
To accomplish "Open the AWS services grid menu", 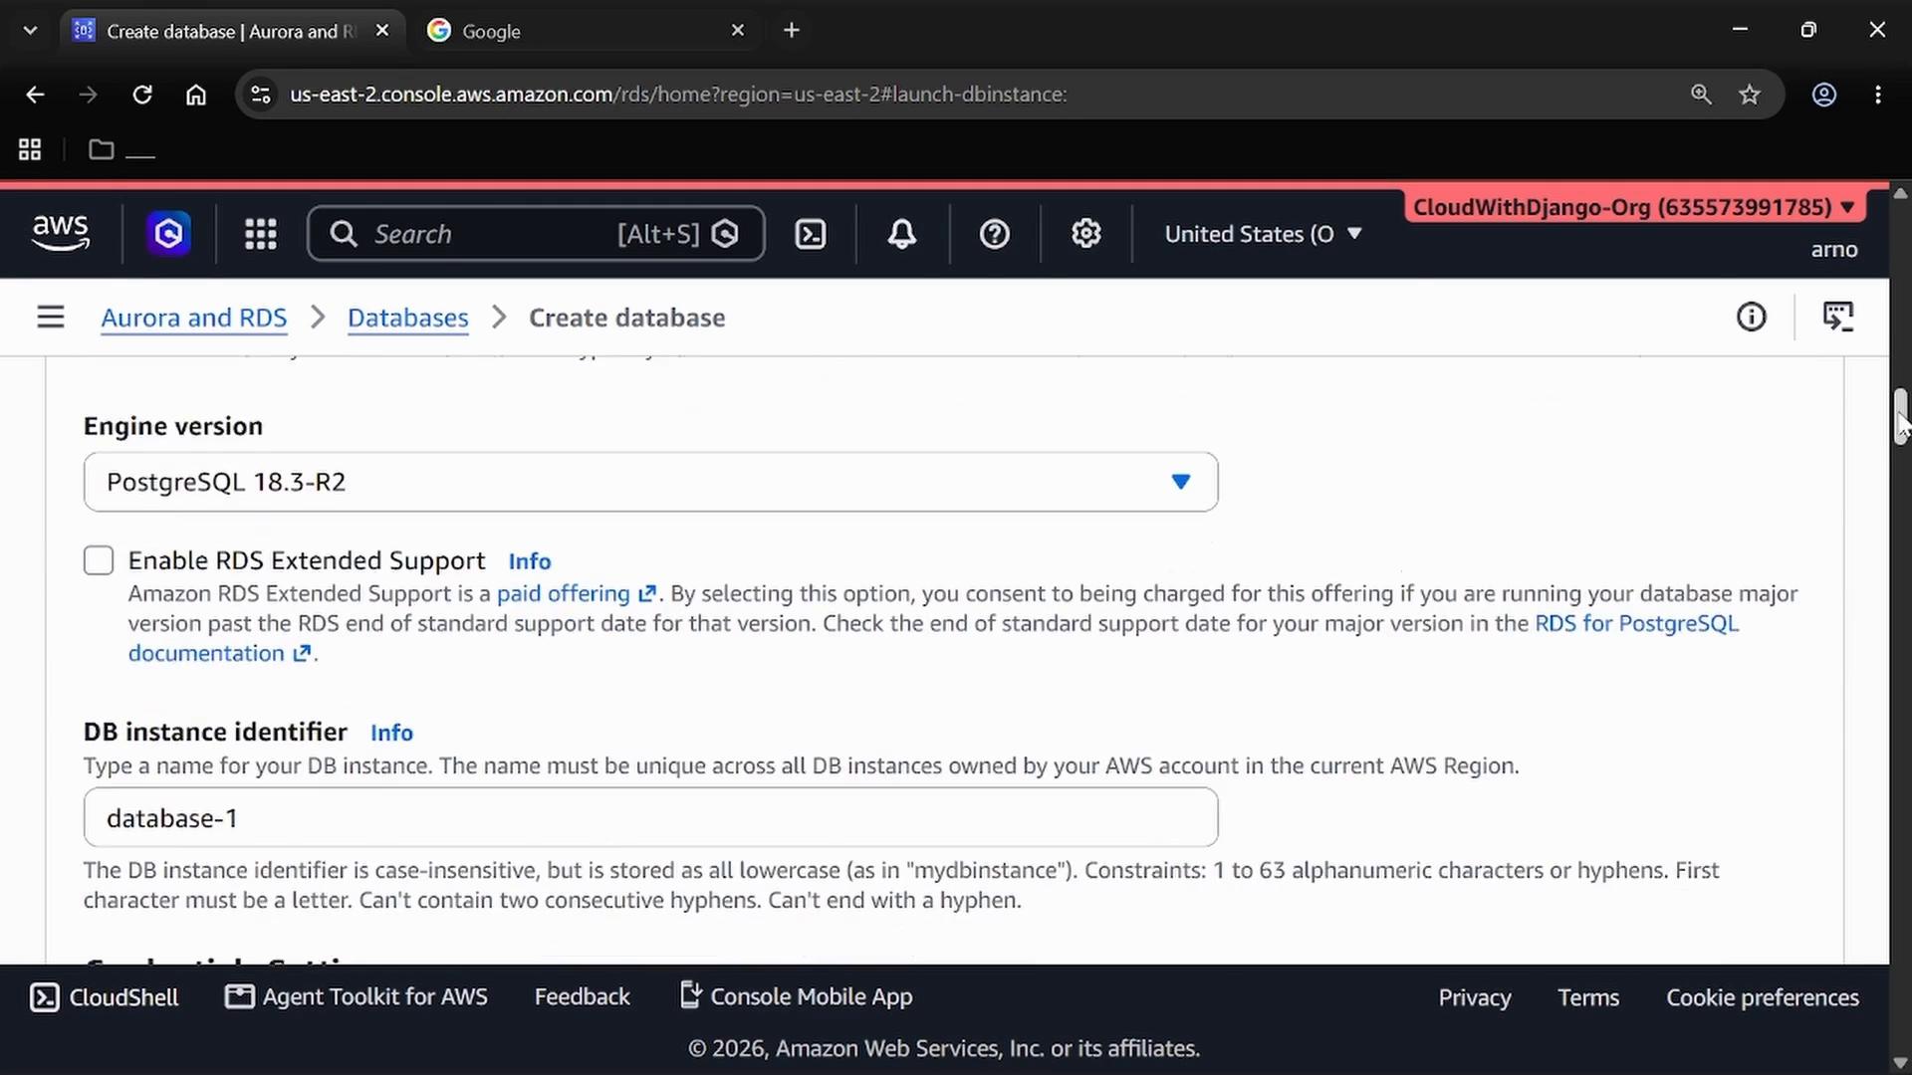I will (x=261, y=234).
